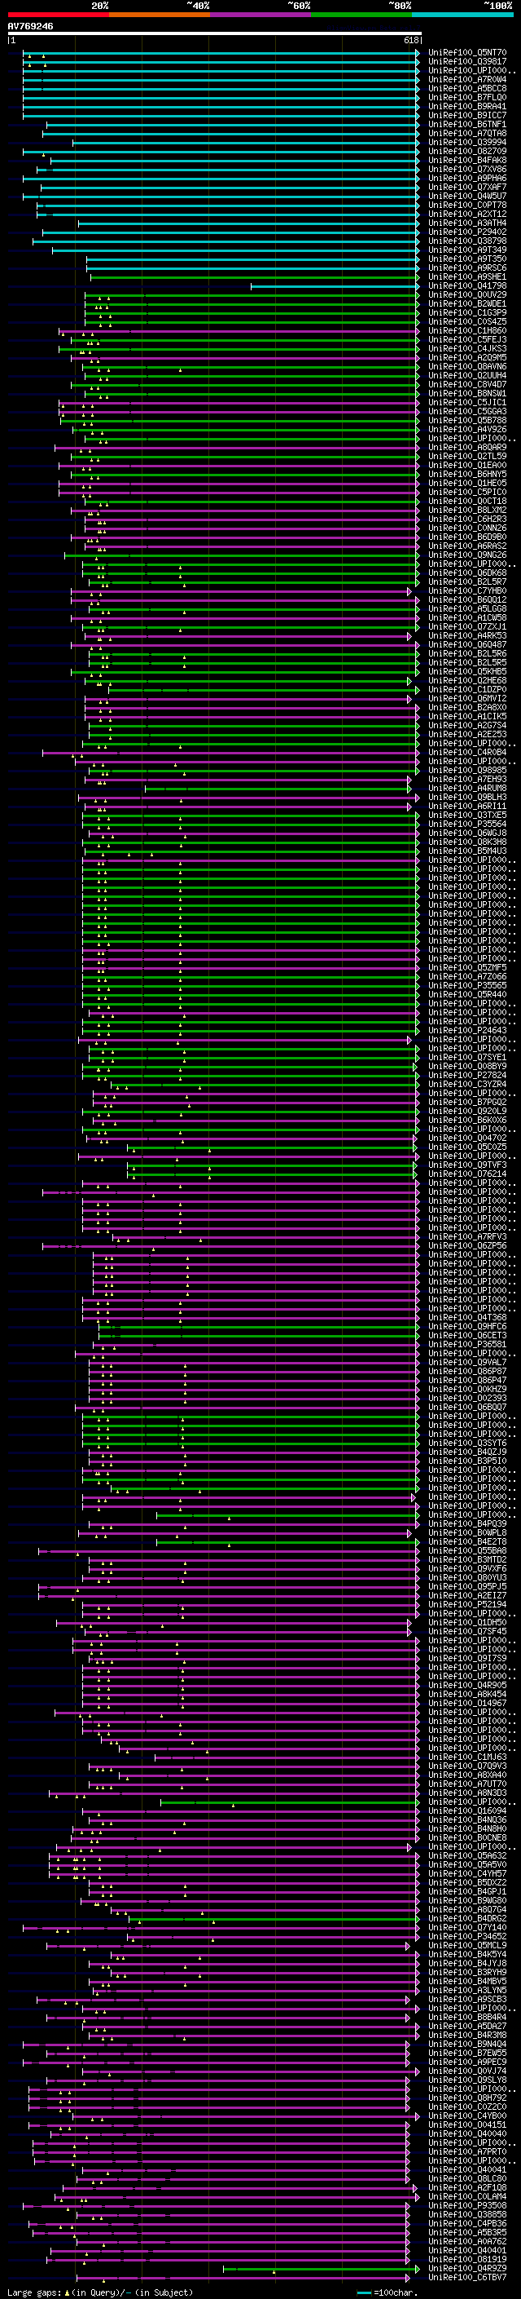This screenshot has height=2299, width=521.
Task: Click the UniRef100_B9RA41 row label
Action: [x=467, y=106]
